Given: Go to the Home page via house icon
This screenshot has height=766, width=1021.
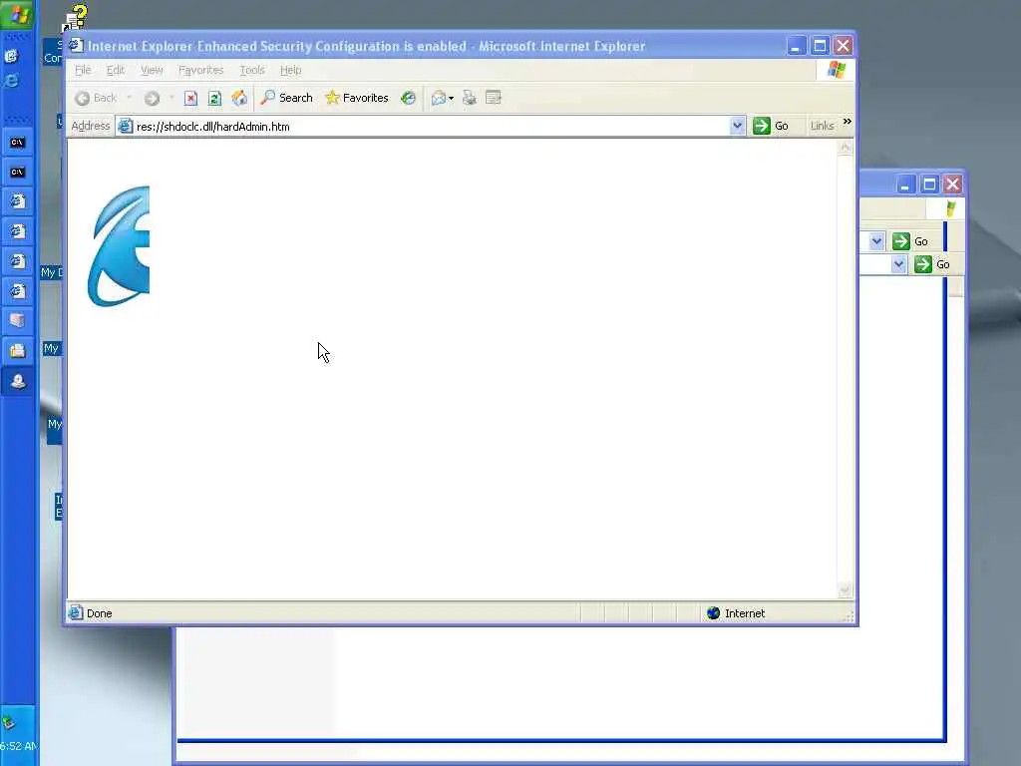Looking at the screenshot, I should click(239, 98).
